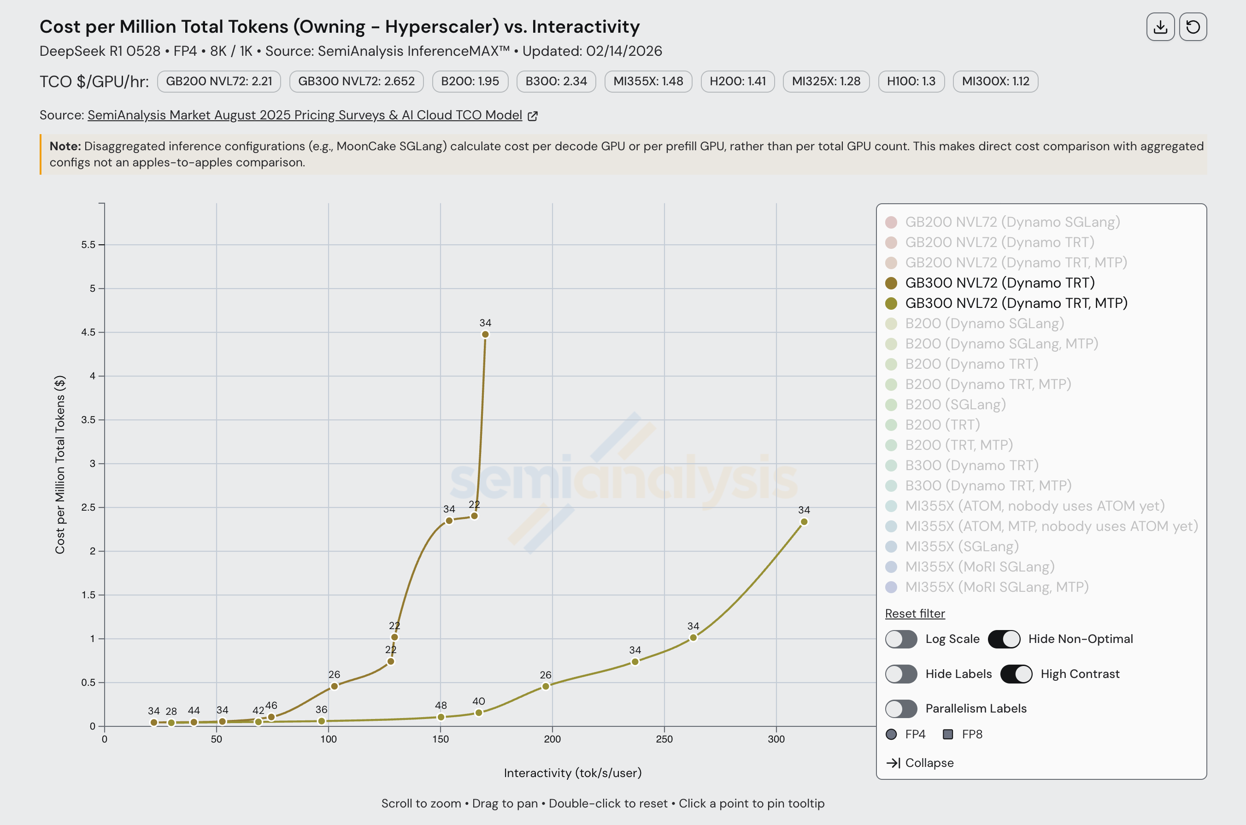
Task: Disable the High Contrast toggle
Action: tap(1016, 674)
